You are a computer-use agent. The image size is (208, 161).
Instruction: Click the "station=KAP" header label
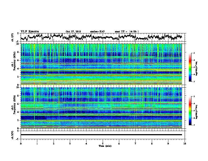[97, 32]
